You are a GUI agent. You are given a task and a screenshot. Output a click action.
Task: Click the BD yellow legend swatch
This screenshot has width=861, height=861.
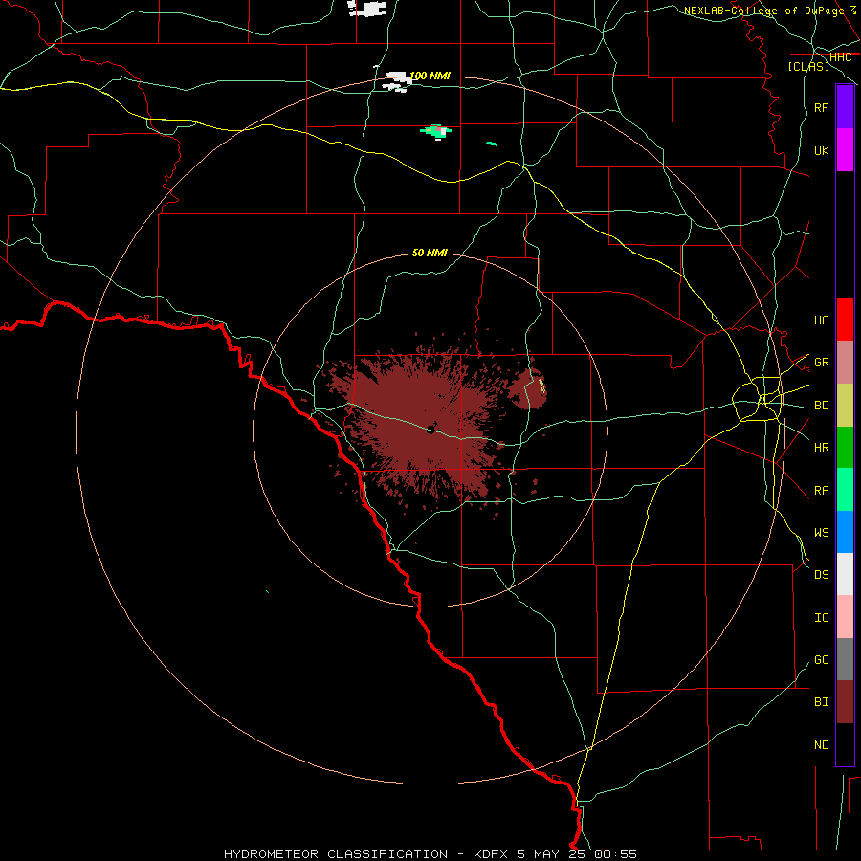point(845,406)
